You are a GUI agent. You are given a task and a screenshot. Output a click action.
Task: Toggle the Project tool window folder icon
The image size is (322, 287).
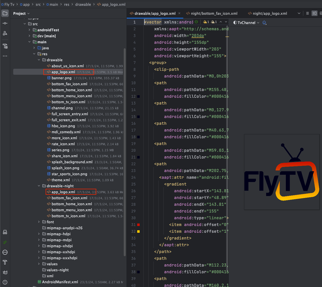click(5, 13)
